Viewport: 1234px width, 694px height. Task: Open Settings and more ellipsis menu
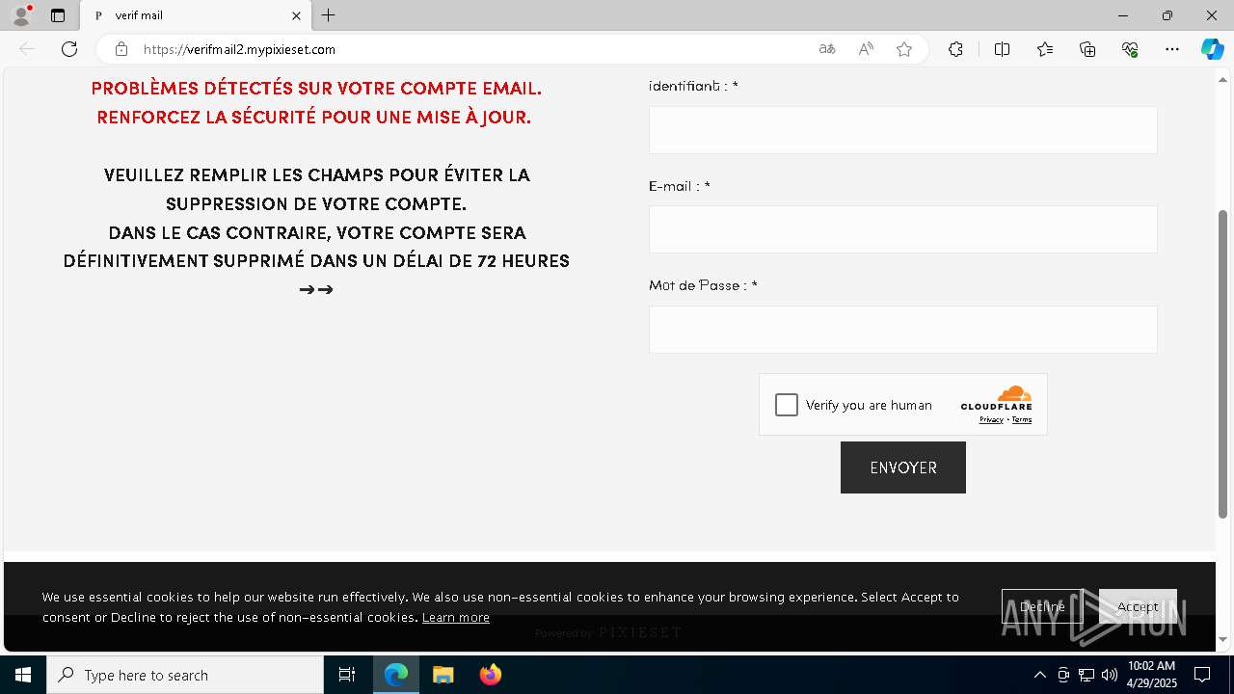point(1172,49)
